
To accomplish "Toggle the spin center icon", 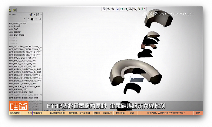I will pos(144,9).
